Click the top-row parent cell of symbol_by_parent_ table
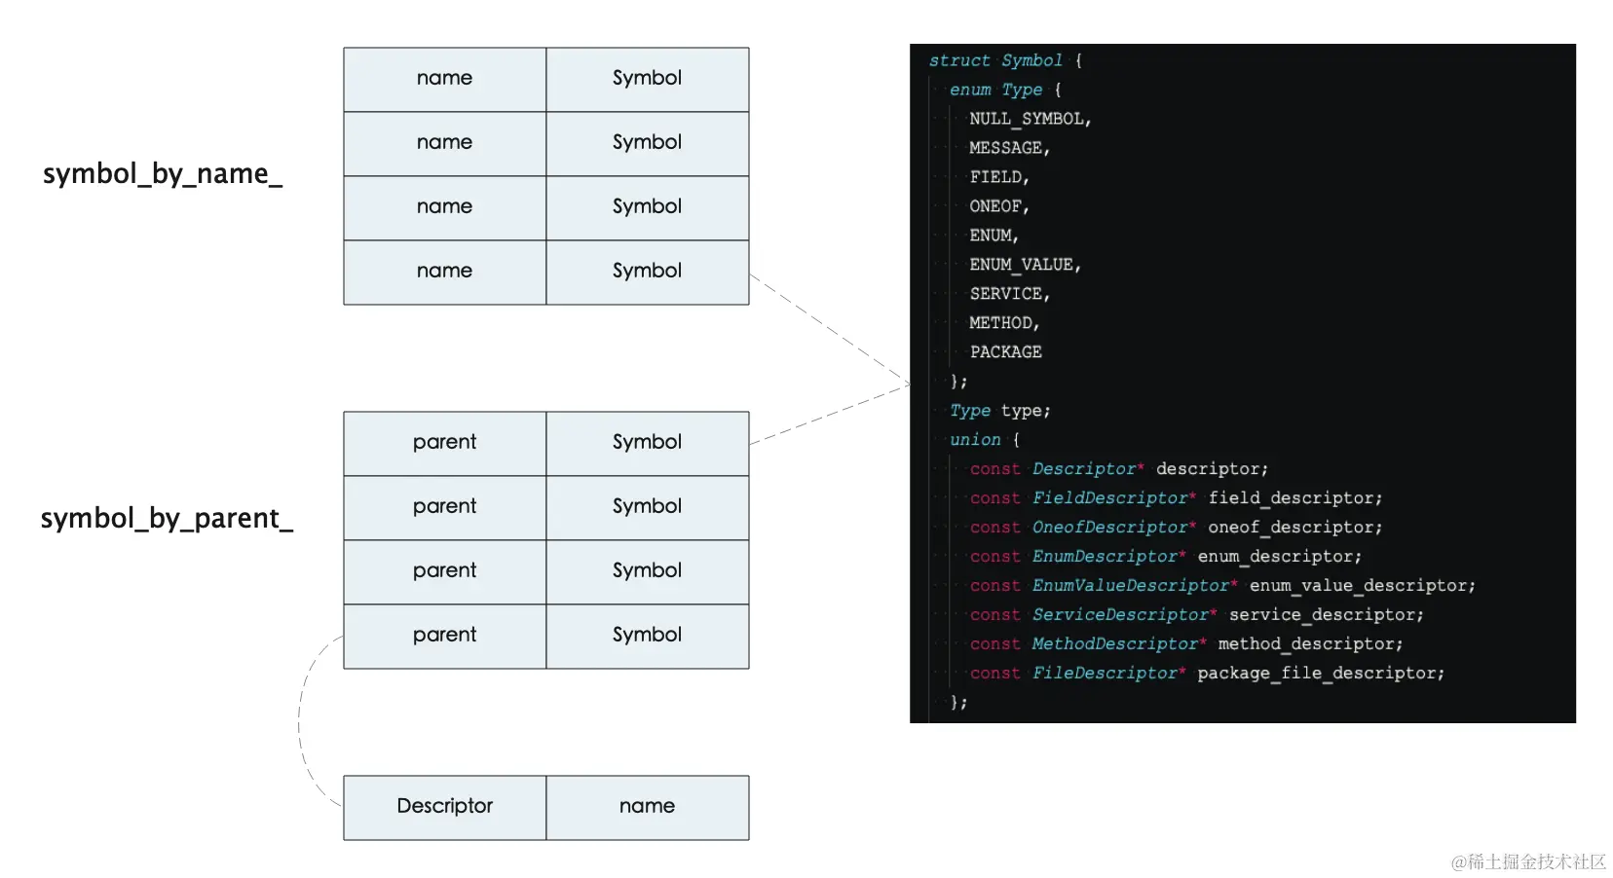1613x878 pixels. [445, 443]
